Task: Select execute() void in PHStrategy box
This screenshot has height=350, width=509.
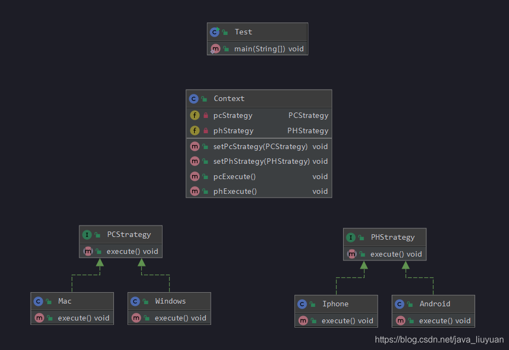Action: coord(396,254)
